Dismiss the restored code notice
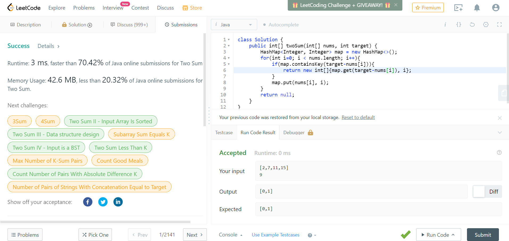509x241 pixels. [500, 118]
